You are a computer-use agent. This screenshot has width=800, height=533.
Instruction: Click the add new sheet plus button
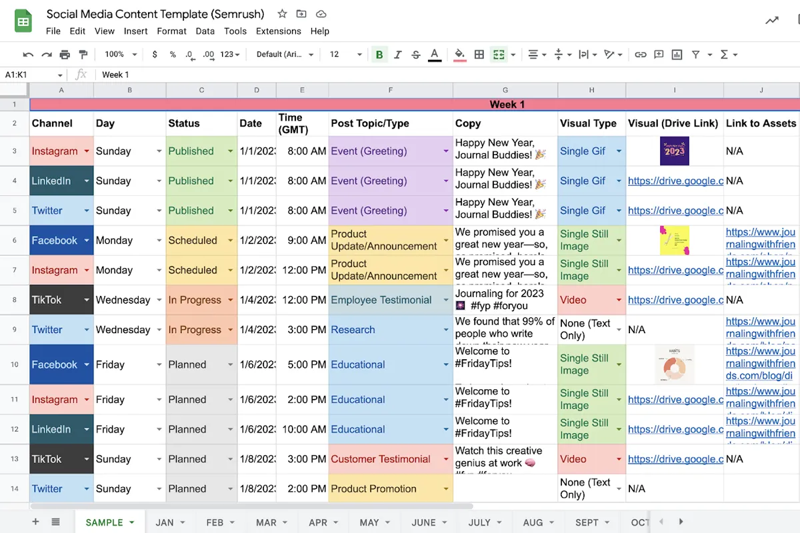pos(36,522)
